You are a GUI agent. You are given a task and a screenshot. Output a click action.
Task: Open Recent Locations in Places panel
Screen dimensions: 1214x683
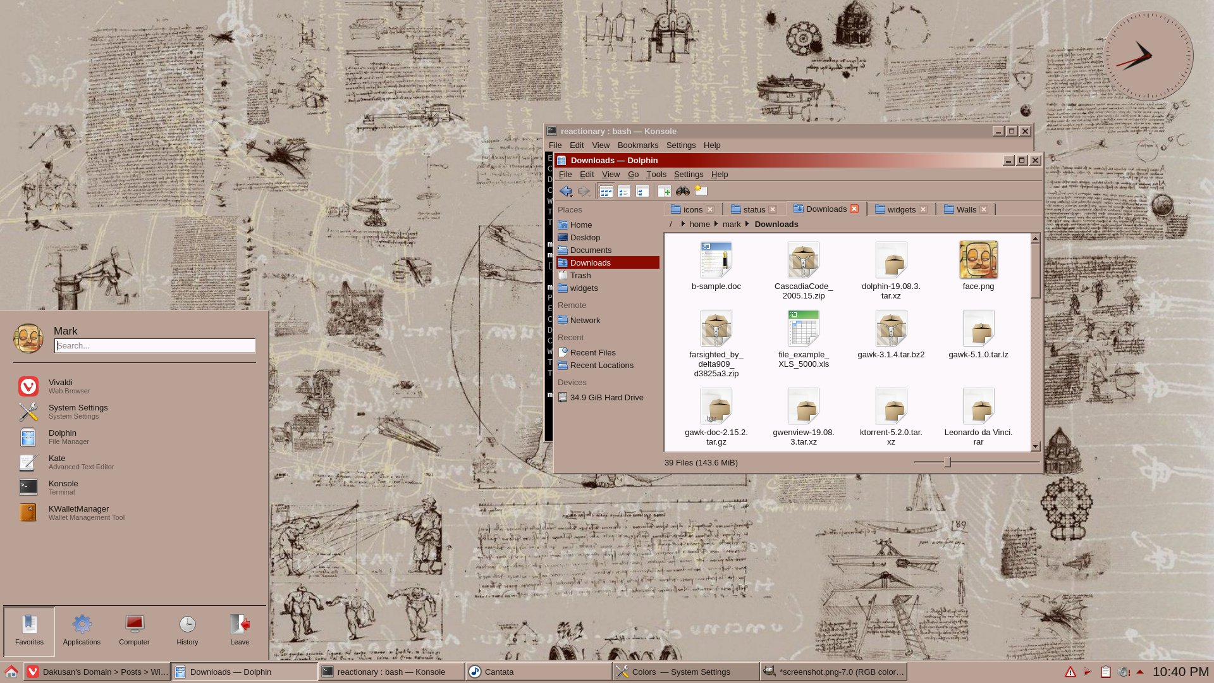(608, 365)
